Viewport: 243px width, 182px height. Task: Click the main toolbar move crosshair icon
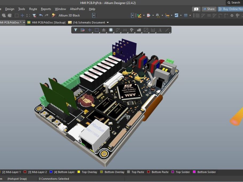click(22, 15)
